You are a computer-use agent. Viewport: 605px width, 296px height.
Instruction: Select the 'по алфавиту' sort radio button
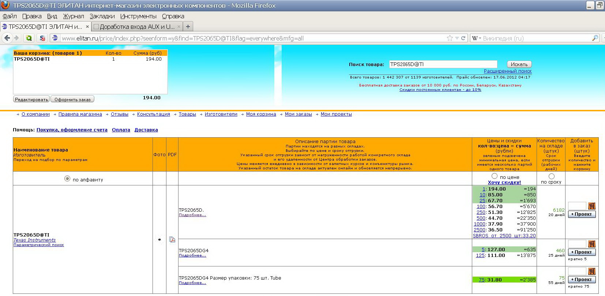click(x=67, y=178)
